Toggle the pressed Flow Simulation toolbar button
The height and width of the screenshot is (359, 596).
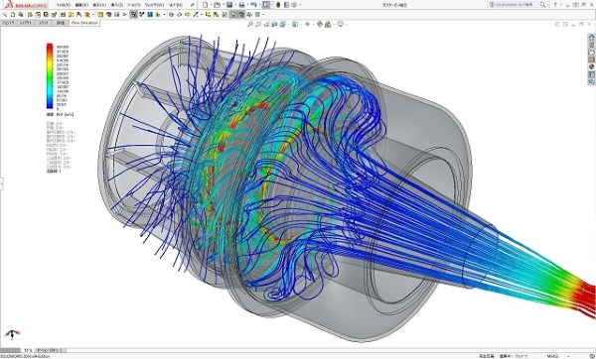pyautogui.click(x=133, y=15)
